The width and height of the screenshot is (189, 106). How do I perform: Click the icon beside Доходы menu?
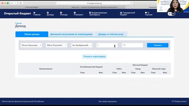pyautogui.click(x=48, y=12)
